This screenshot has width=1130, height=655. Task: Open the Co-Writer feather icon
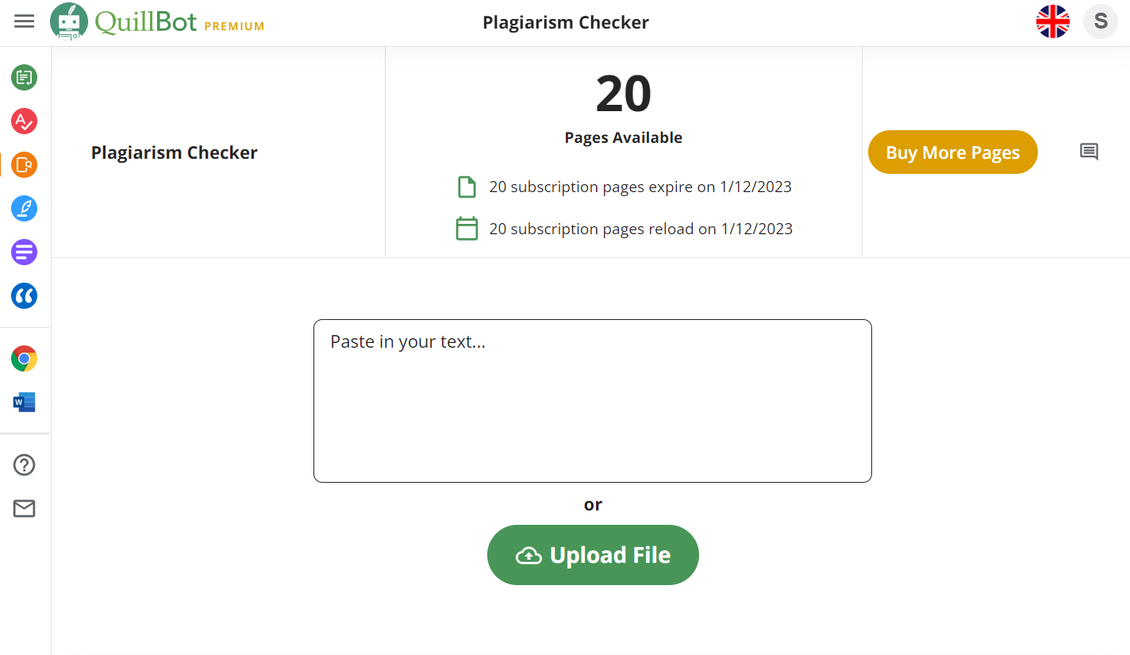tap(24, 208)
